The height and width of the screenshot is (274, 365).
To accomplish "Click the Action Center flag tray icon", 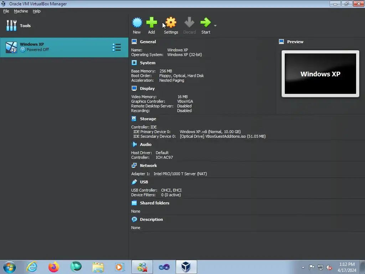I will click(312, 267).
